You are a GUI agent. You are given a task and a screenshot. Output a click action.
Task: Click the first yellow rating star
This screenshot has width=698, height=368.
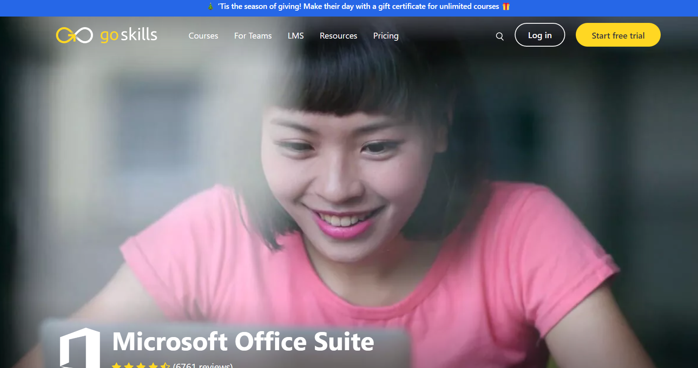[117, 365]
